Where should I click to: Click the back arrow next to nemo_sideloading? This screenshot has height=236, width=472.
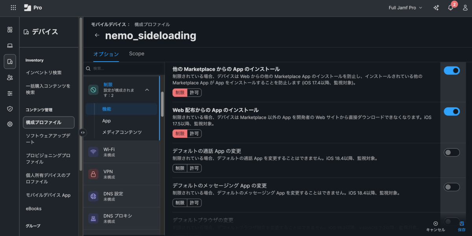tap(97, 35)
